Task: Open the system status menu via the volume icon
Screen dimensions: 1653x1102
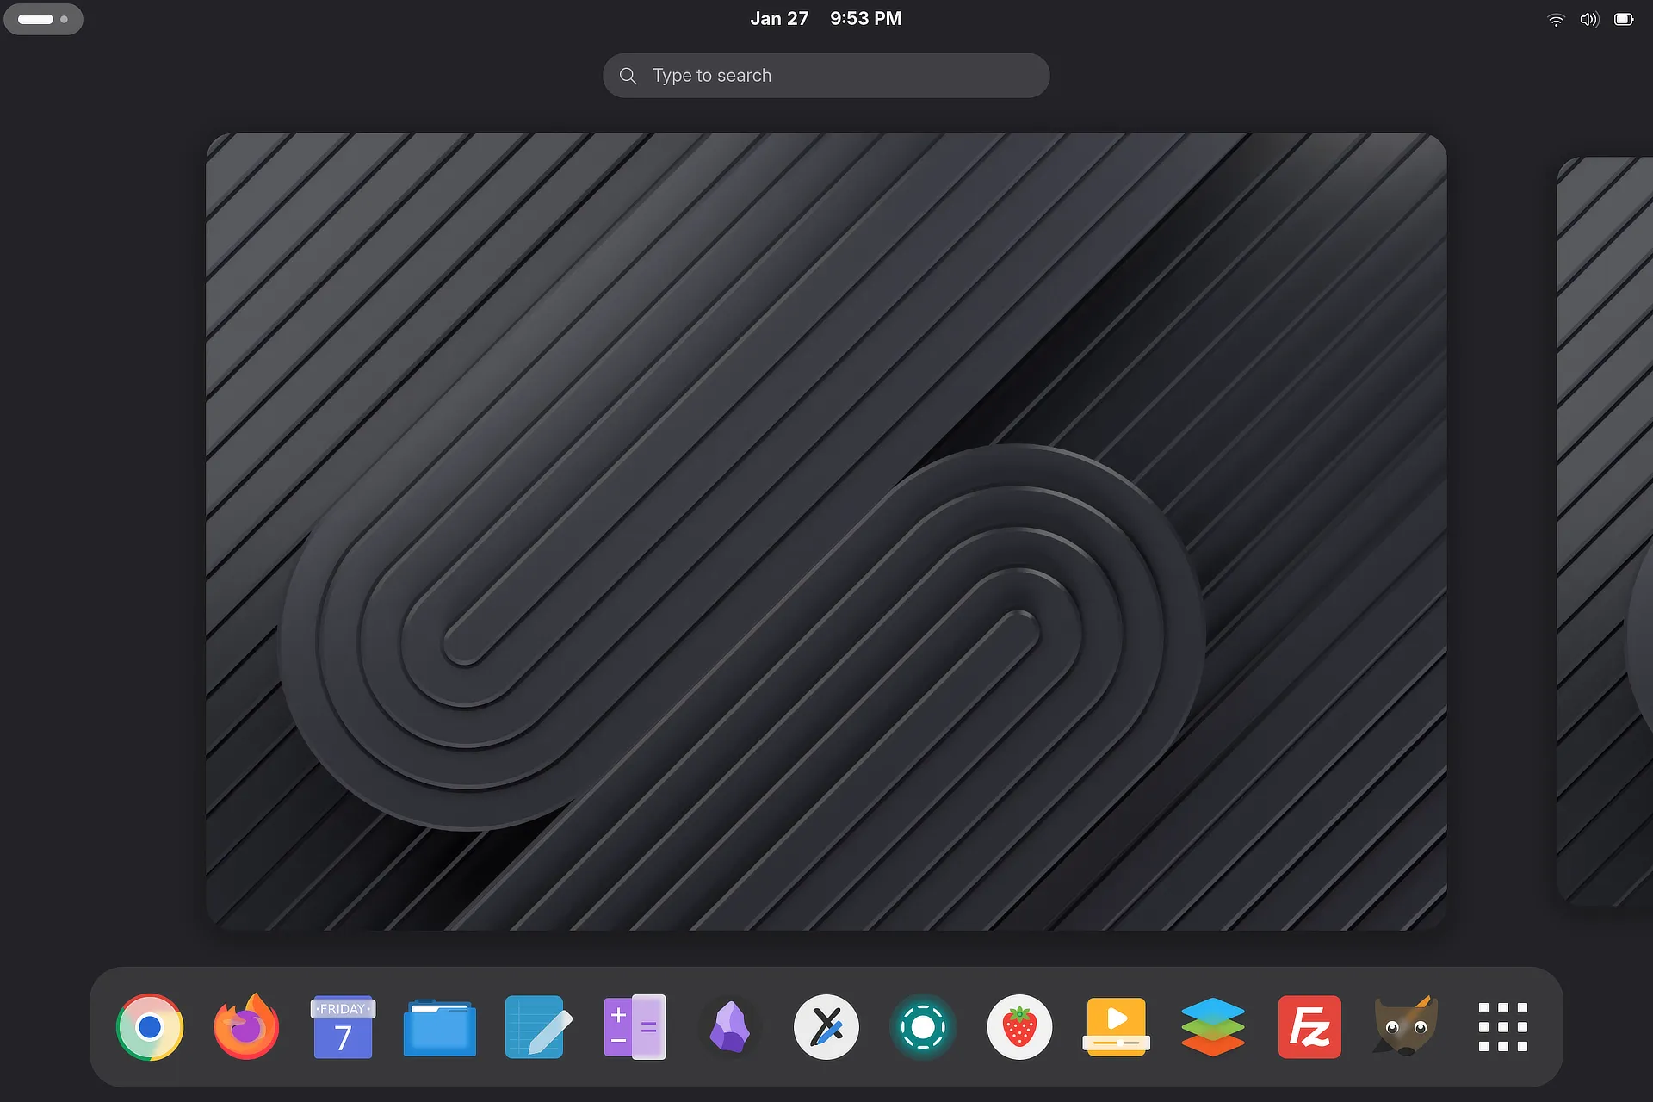Action: point(1588,19)
